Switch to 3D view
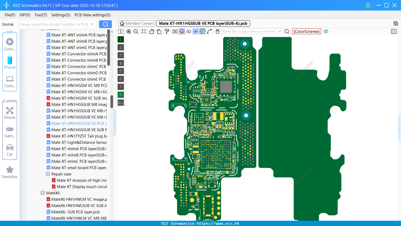 [x=189, y=31]
